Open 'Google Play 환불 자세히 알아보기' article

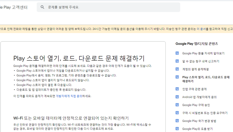tap(203, 53)
